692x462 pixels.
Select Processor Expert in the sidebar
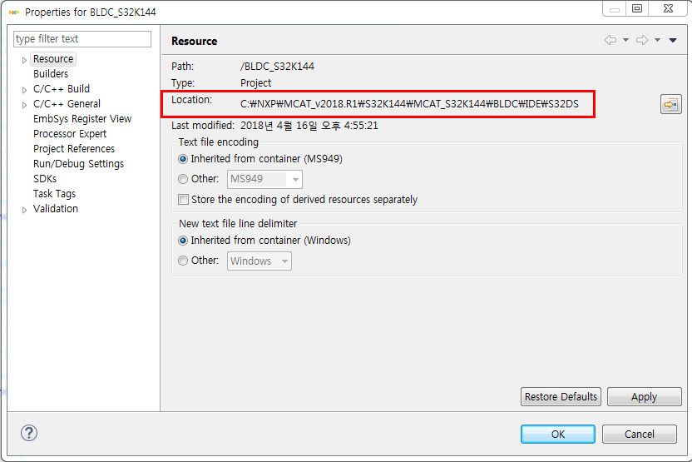(x=70, y=134)
